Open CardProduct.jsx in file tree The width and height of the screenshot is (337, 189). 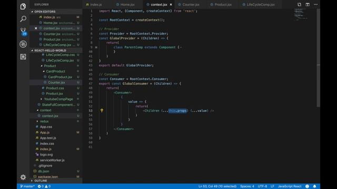point(56,77)
